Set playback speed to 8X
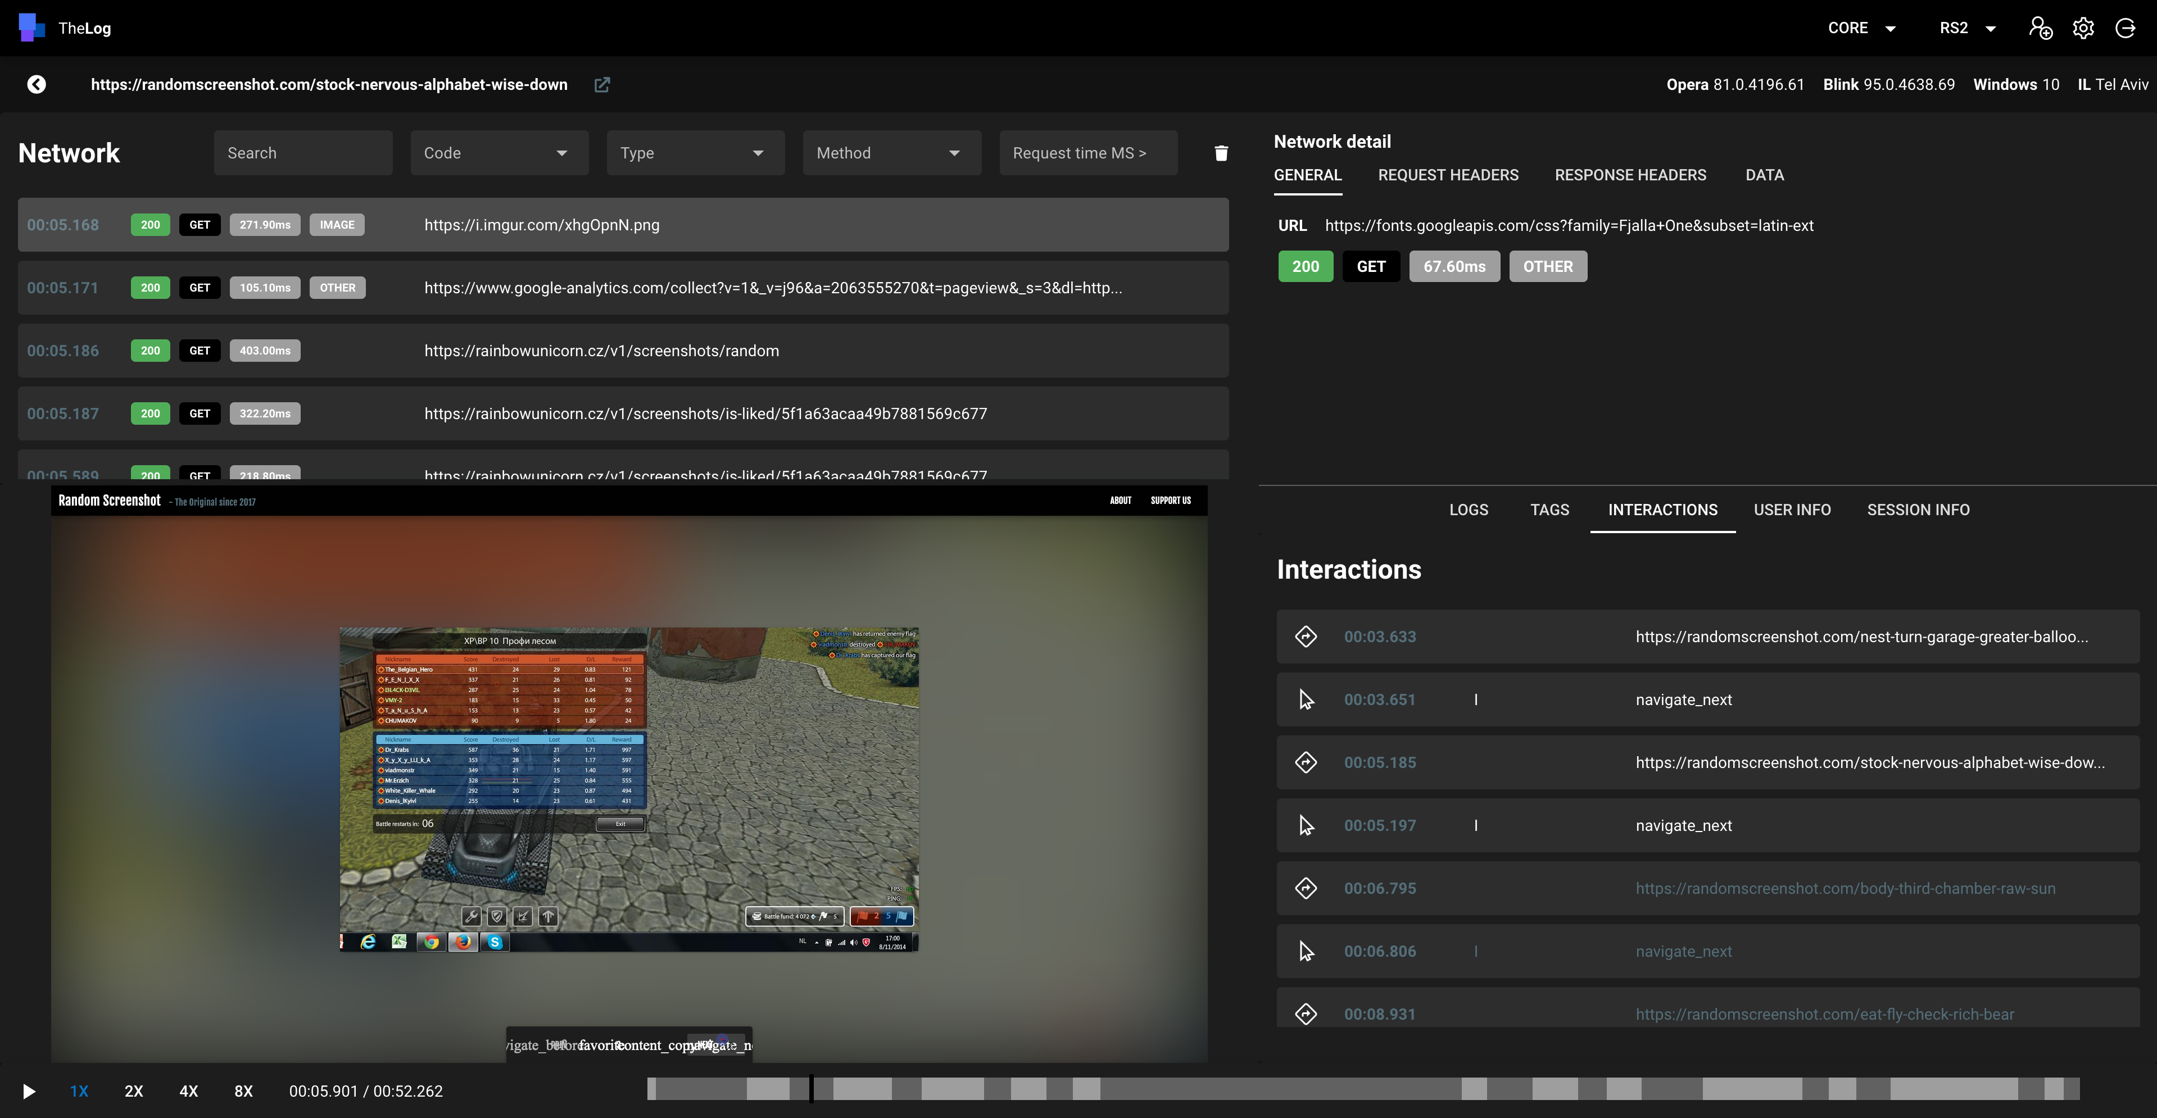 click(x=243, y=1091)
